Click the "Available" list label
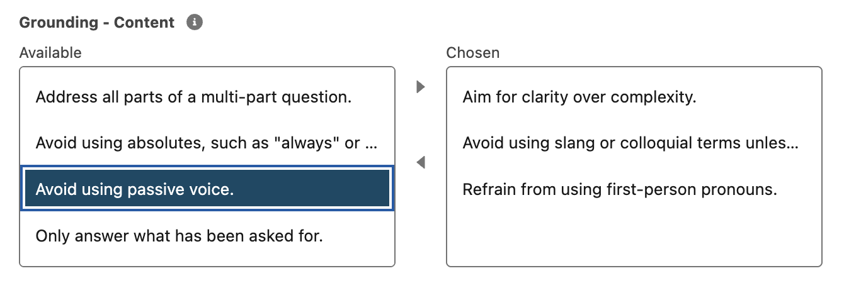This screenshot has width=844, height=283. 50,53
